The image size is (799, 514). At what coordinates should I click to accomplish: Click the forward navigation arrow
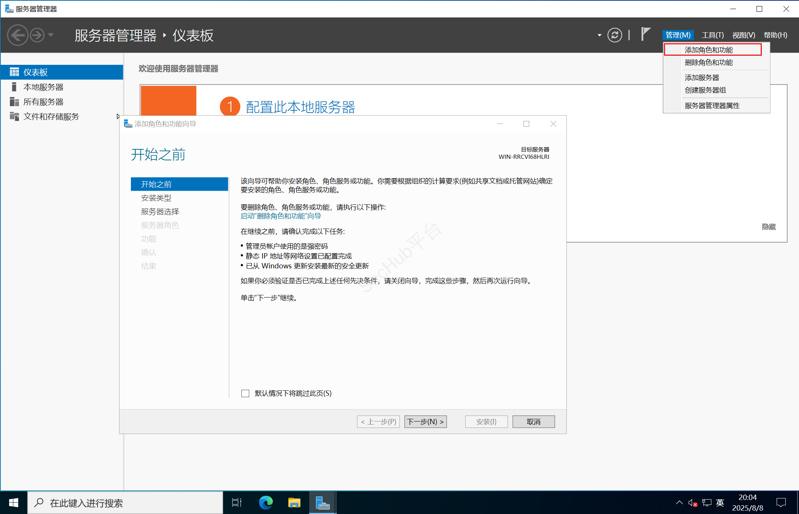(x=36, y=34)
